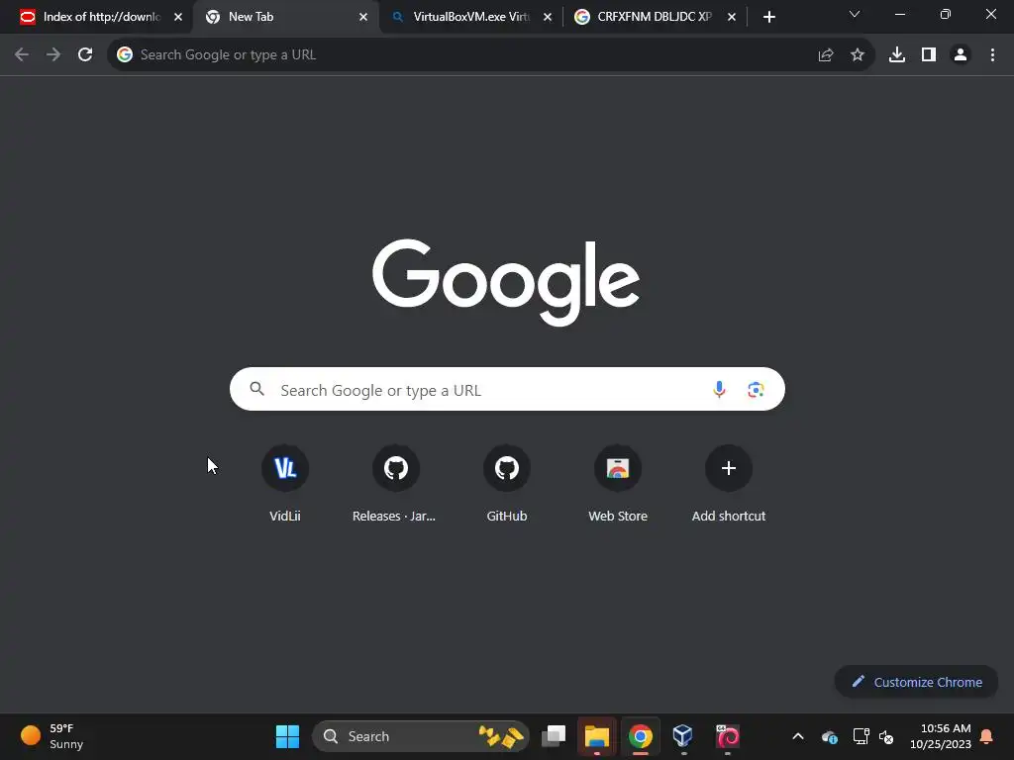
Task: Open a new tab with the plus button
Action: pos(768,17)
